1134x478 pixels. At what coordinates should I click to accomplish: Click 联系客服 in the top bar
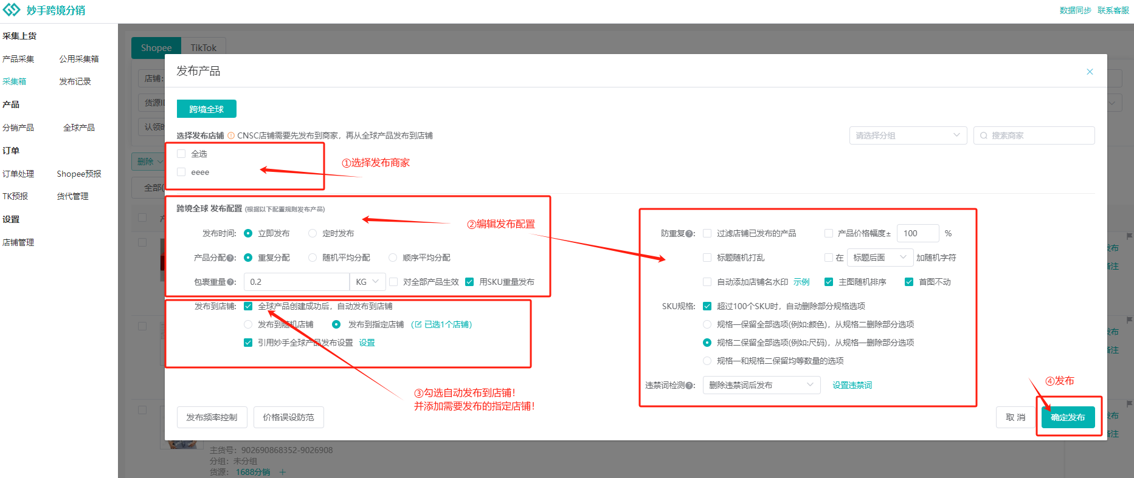[1113, 10]
